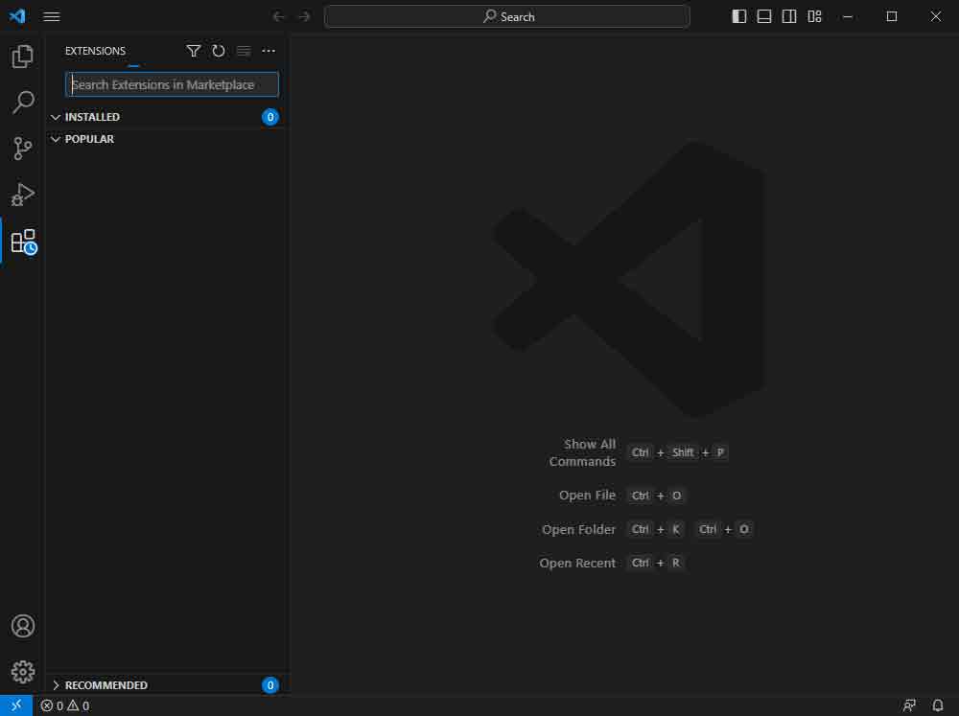Open a remote window from status bar
959x716 pixels.
[16, 705]
